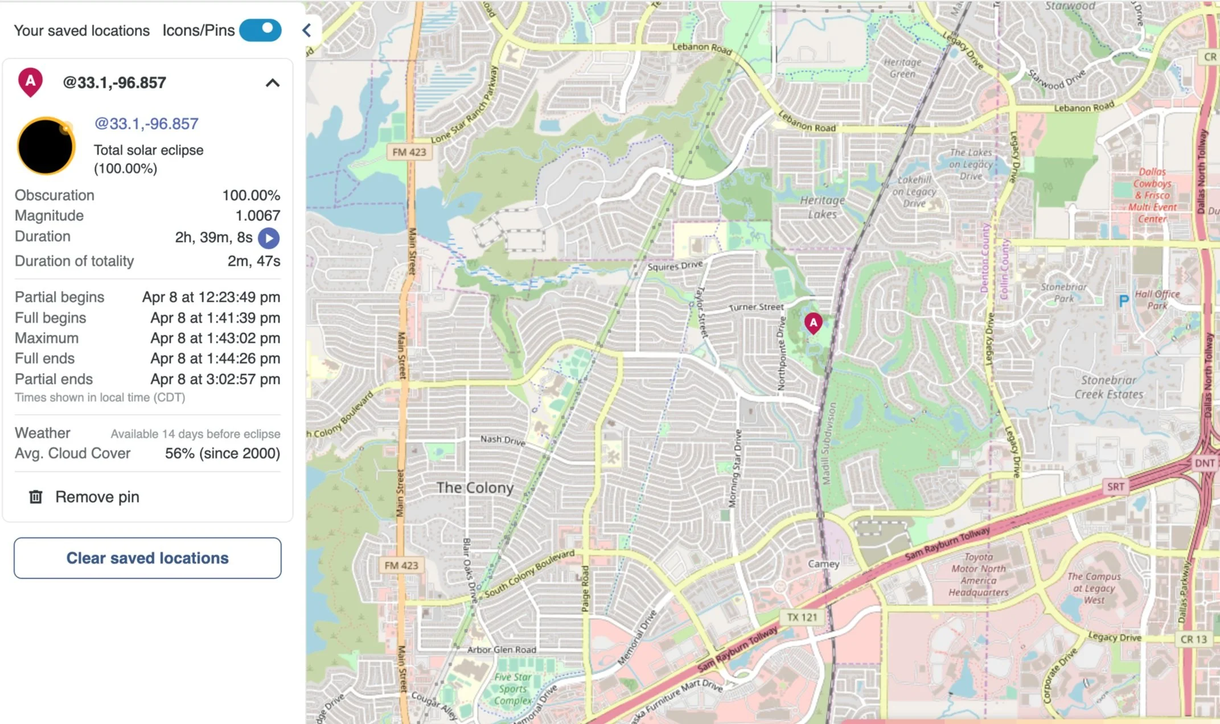The width and height of the screenshot is (1220, 724).
Task: Click the SRT tollway shield
Action: pyautogui.click(x=1115, y=487)
